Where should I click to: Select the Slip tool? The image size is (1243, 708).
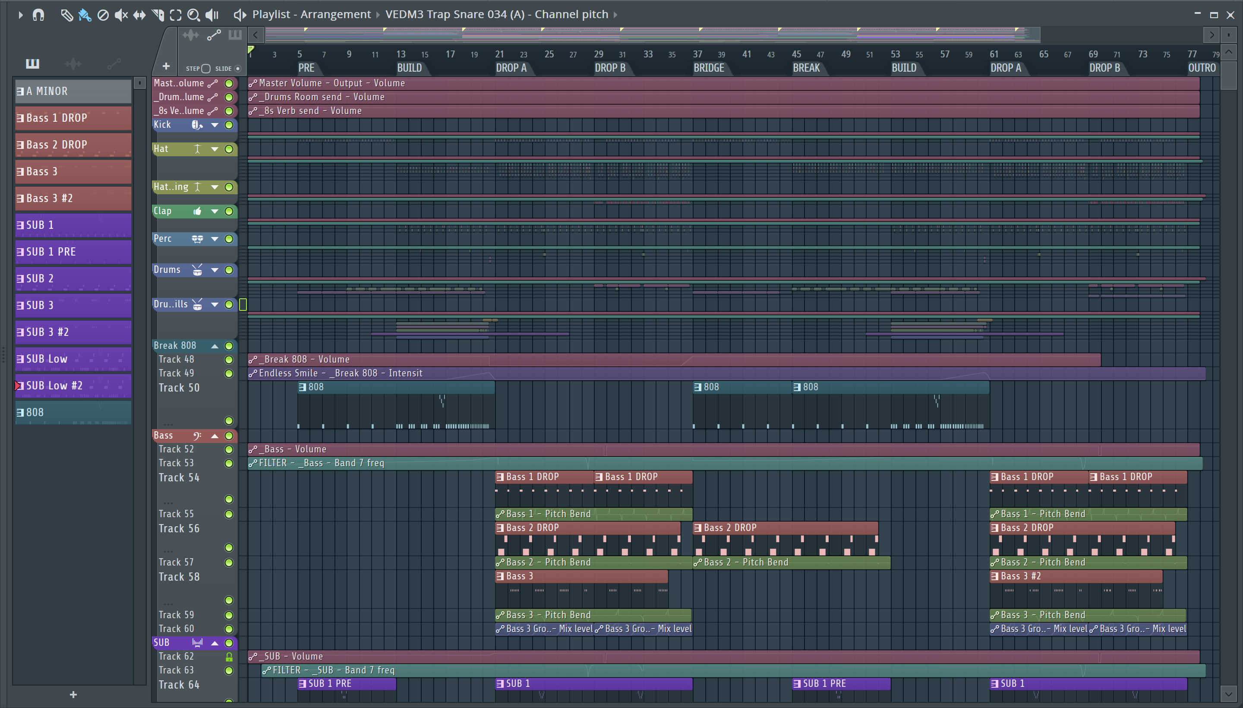pyautogui.click(x=139, y=15)
